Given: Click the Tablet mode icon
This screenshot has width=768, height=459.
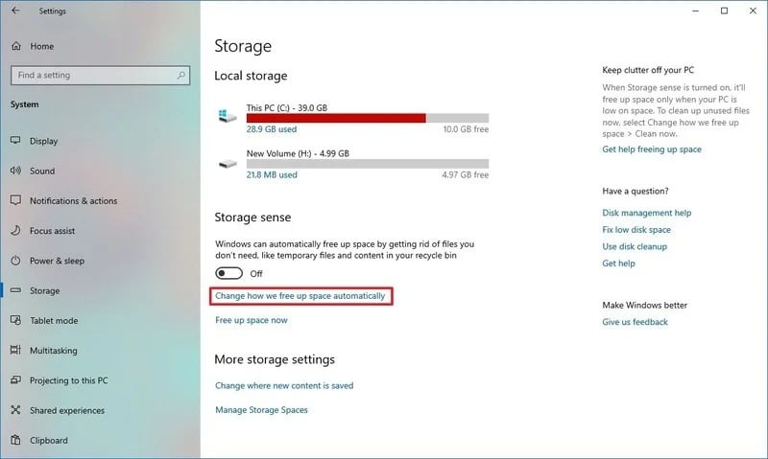Looking at the screenshot, I should pos(15,320).
